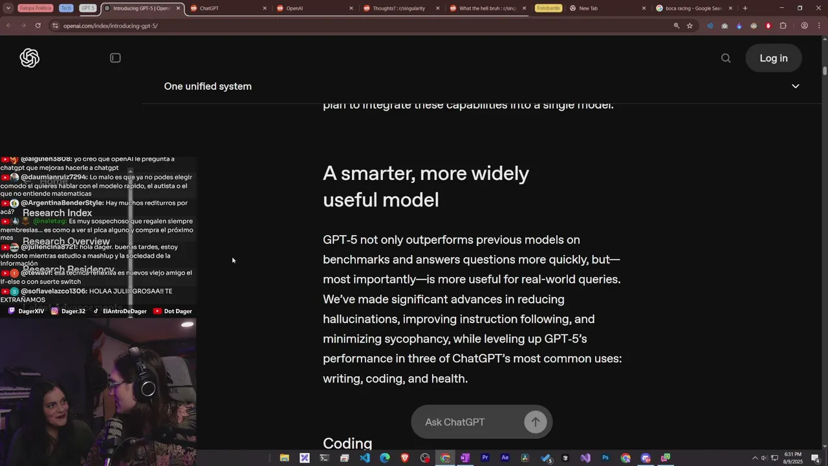
Task: Open the terminal icon in taskbar
Action: (x=324, y=458)
